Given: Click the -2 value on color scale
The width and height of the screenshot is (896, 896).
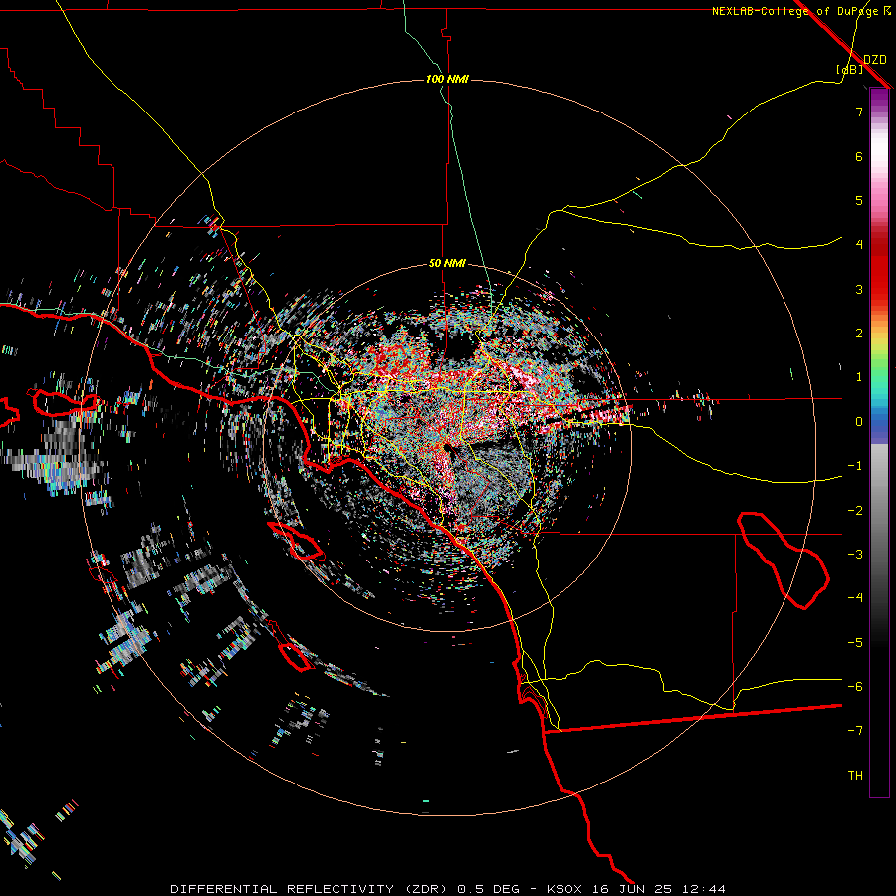Looking at the screenshot, I should (x=855, y=511).
